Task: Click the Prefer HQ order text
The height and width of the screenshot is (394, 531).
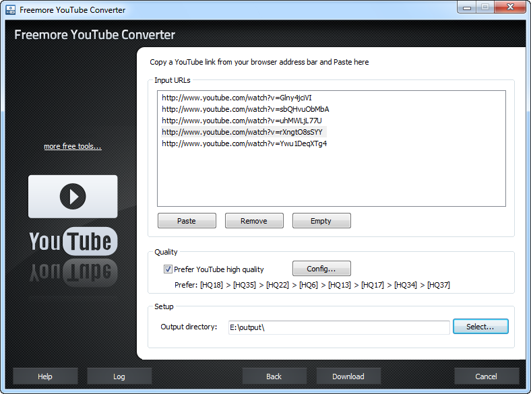Action: 312,285
